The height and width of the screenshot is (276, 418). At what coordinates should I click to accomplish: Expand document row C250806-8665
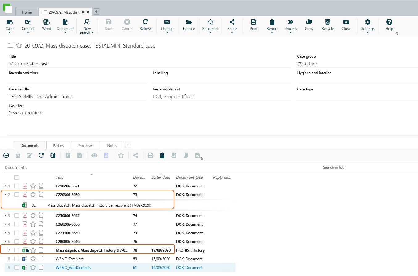click(x=5, y=215)
